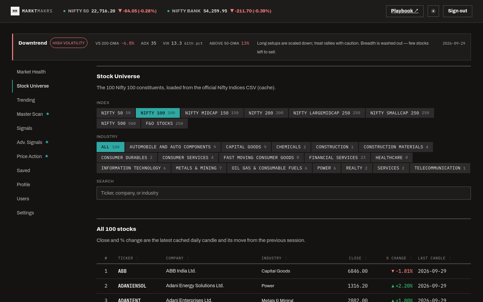
Task: Filter by Capital Goods industry
Action: 246,147
